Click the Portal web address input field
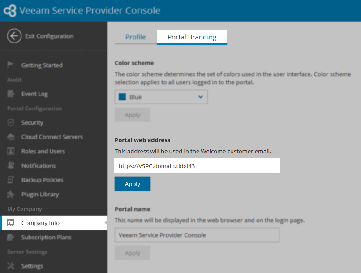The image size is (361, 273). 197,166
